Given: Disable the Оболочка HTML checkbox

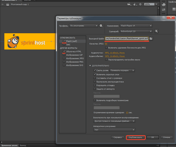Looking at the screenshot, I should (x=64, y=52).
